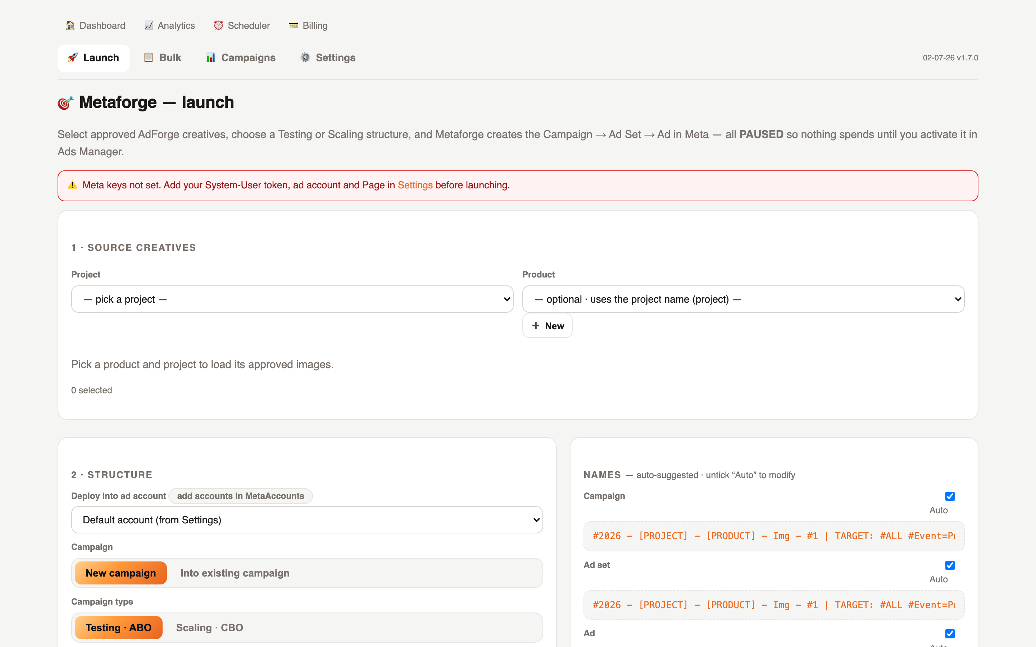Click the Campaigns bar chart icon

[x=211, y=58]
